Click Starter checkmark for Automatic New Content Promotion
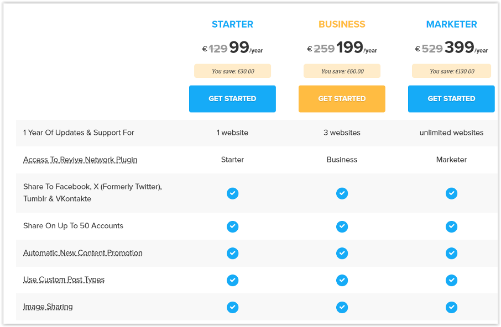Image resolution: width=501 pixels, height=327 pixels. [x=232, y=253]
